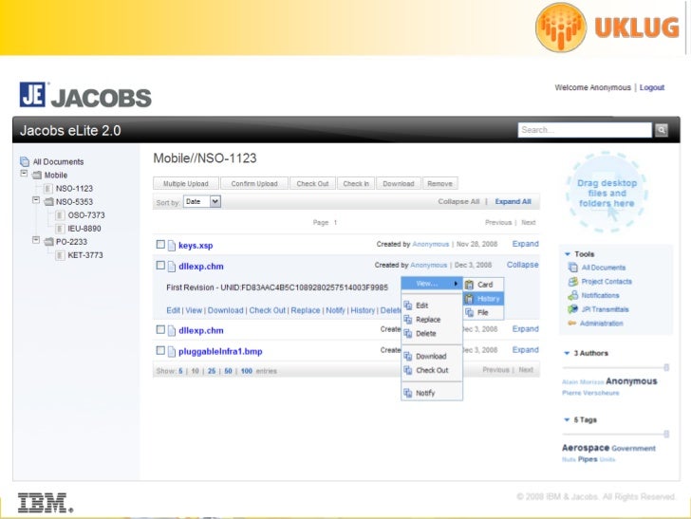Screen dimensions: 691x519
Task: Click the Notify icon in context menu
Action: tap(408, 393)
